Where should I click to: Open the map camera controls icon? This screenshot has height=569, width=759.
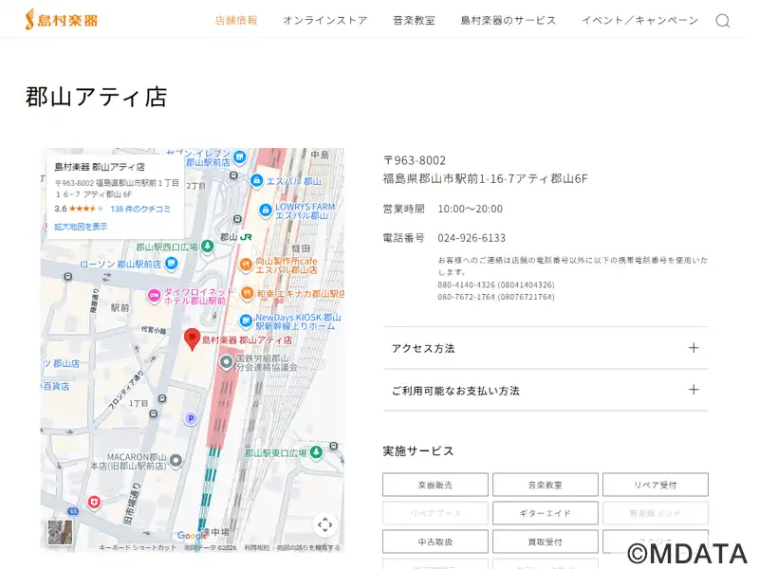click(324, 524)
